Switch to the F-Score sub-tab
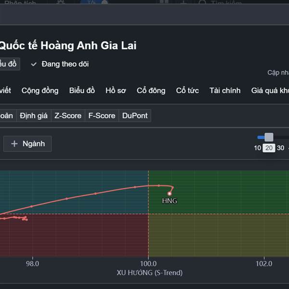289x289 pixels. coord(102,116)
